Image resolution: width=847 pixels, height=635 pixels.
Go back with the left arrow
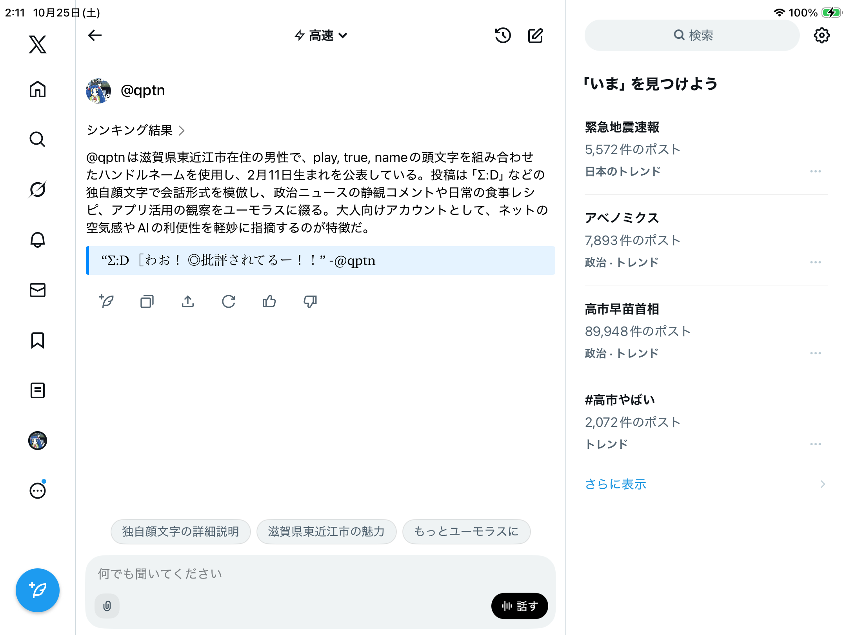click(x=95, y=35)
